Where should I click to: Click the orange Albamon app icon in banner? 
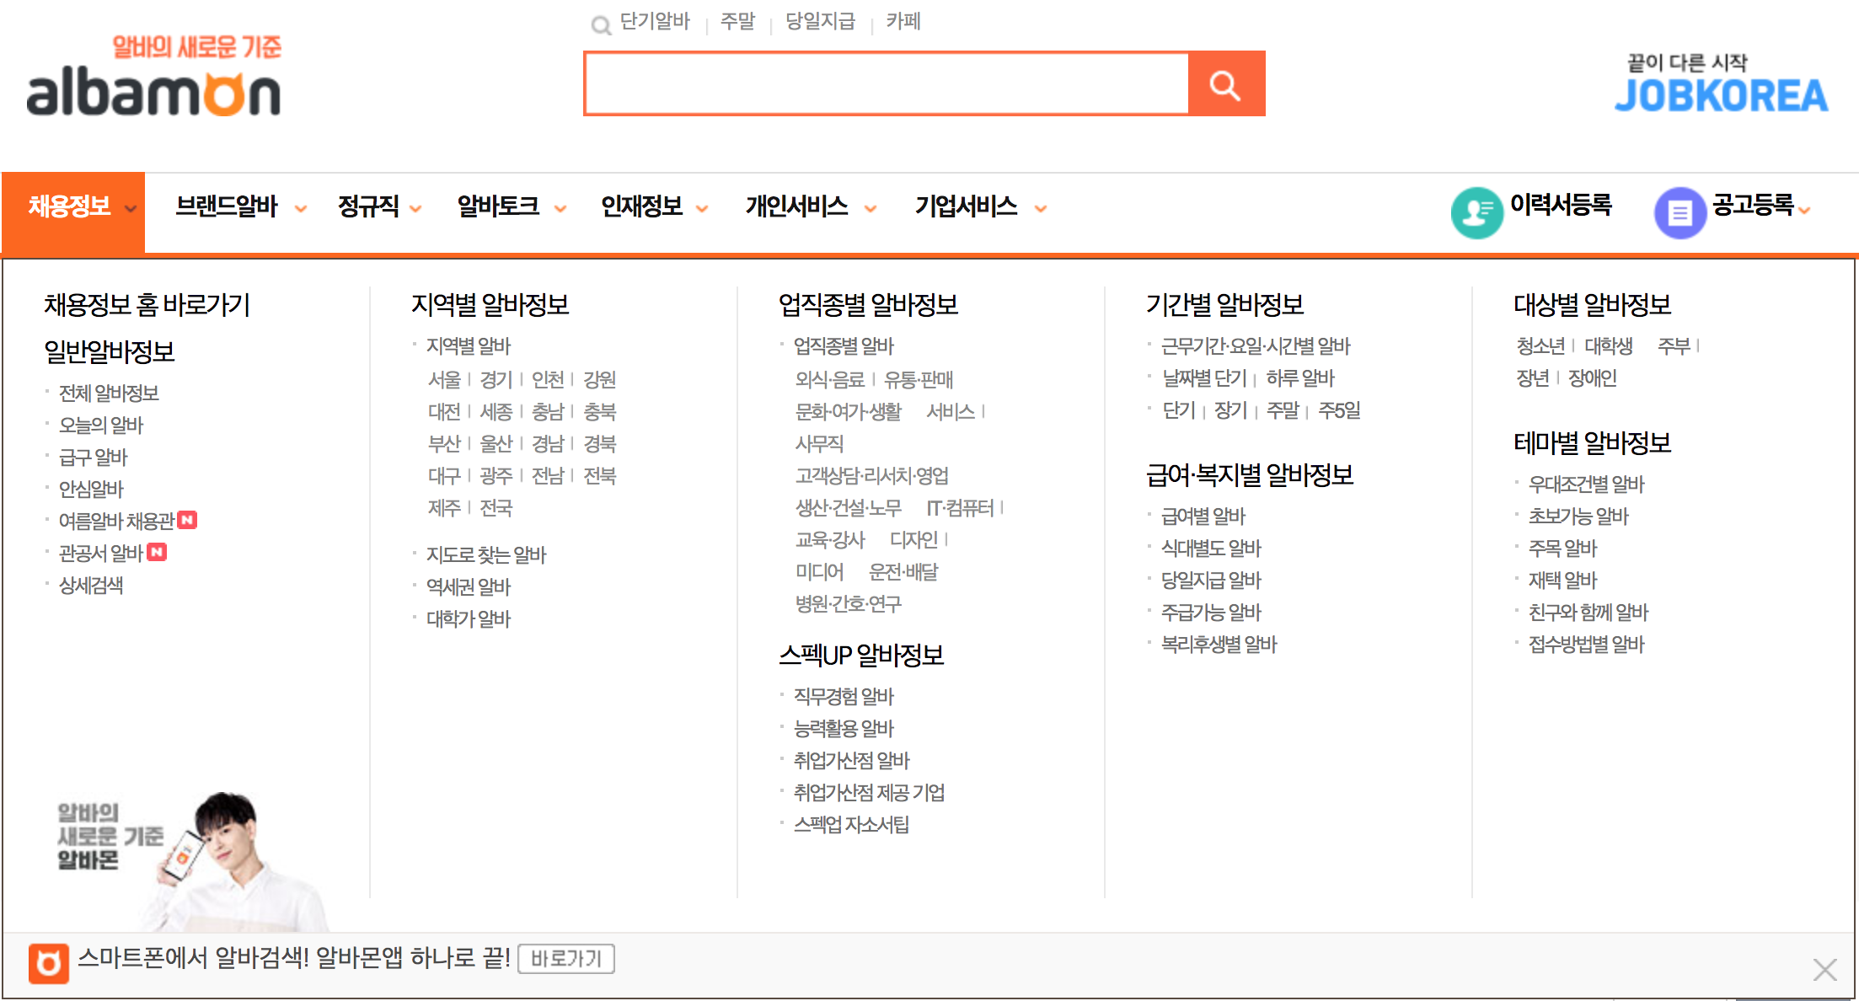48,963
